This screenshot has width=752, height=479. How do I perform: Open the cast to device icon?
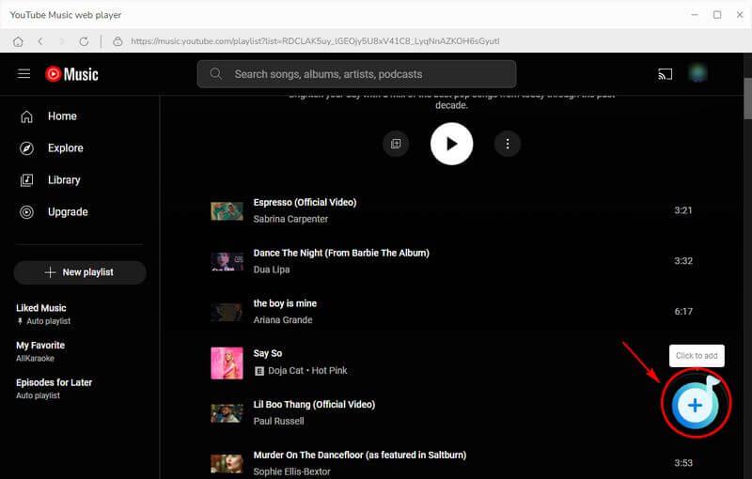click(665, 74)
